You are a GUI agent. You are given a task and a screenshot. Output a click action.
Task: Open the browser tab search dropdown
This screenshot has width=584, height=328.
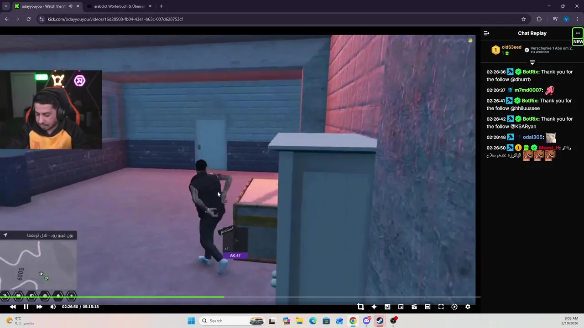tap(6, 6)
